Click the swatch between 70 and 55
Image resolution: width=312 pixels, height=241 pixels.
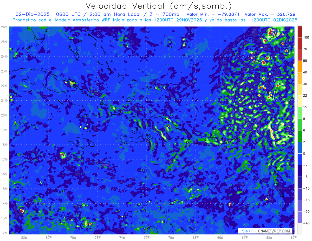pyautogui.click(x=300, y=55)
